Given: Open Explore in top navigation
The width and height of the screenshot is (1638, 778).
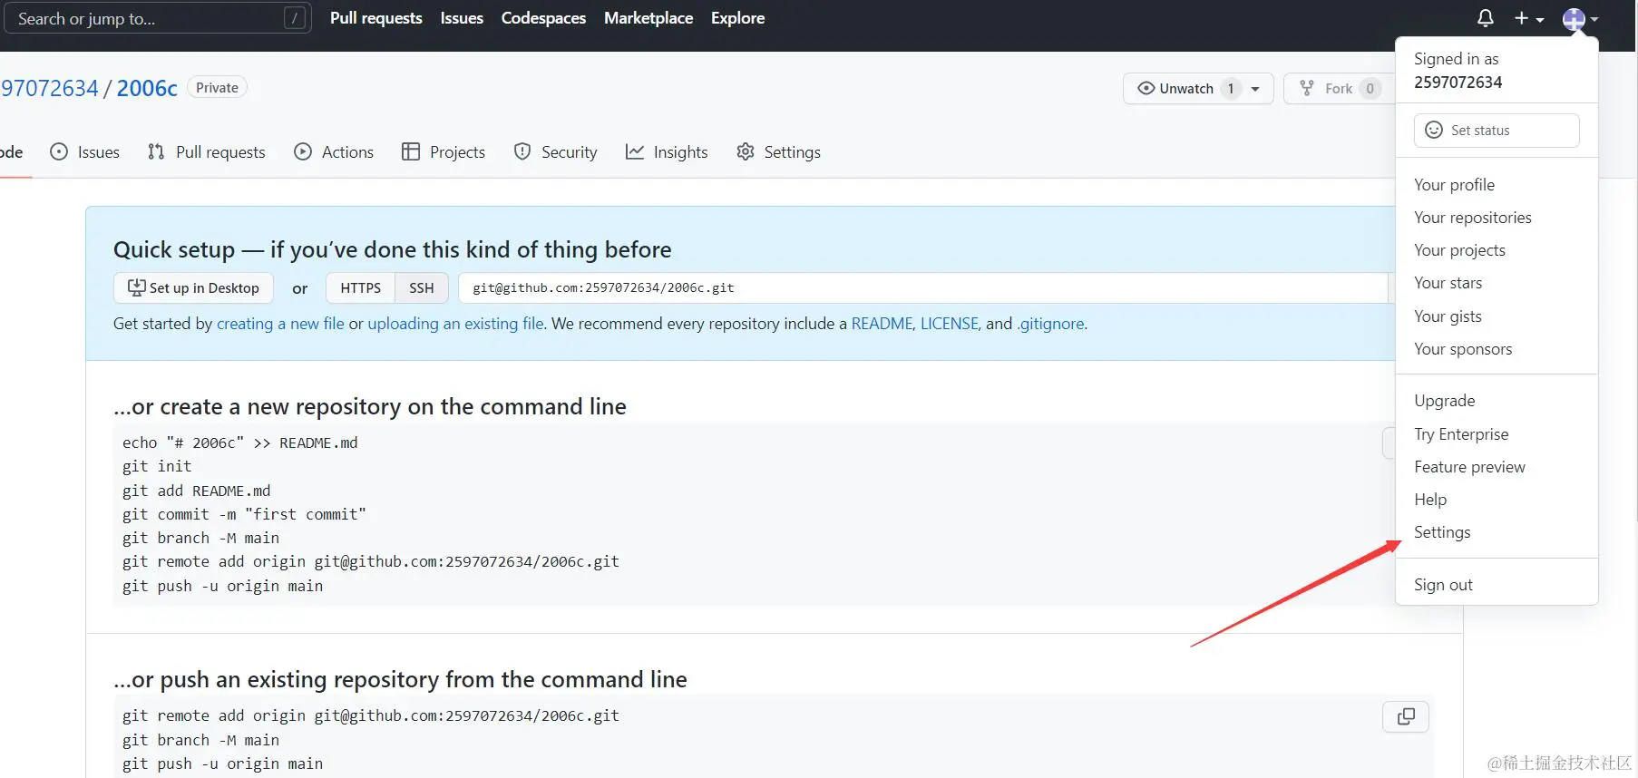Looking at the screenshot, I should coord(737,18).
